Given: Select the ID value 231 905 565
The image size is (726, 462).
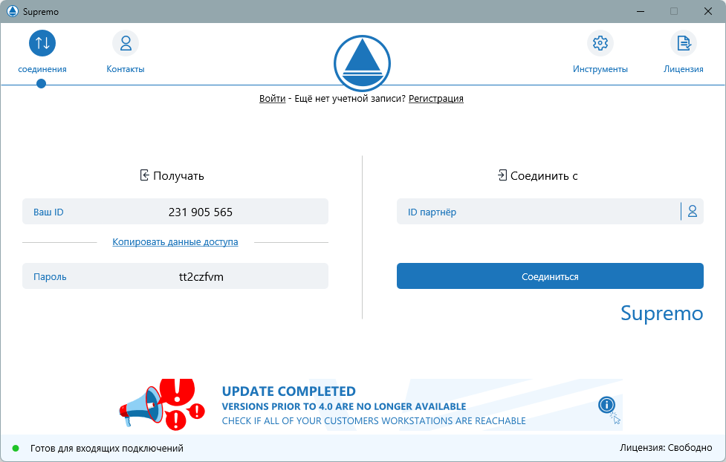Looking at the screenshot, I should (x=201, y=212).
